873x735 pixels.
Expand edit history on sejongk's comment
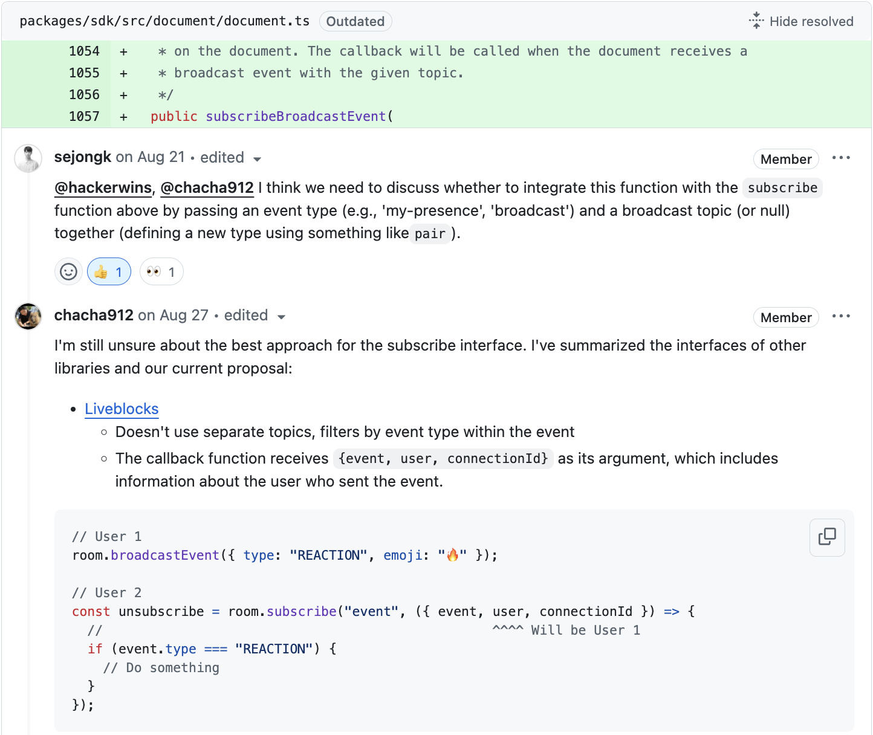click(230, 158)
